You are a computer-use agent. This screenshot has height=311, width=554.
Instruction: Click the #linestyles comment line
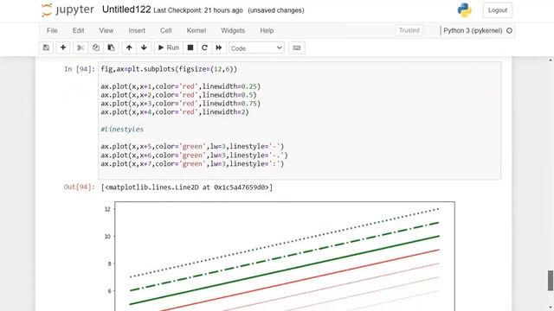tap(122, 130)
